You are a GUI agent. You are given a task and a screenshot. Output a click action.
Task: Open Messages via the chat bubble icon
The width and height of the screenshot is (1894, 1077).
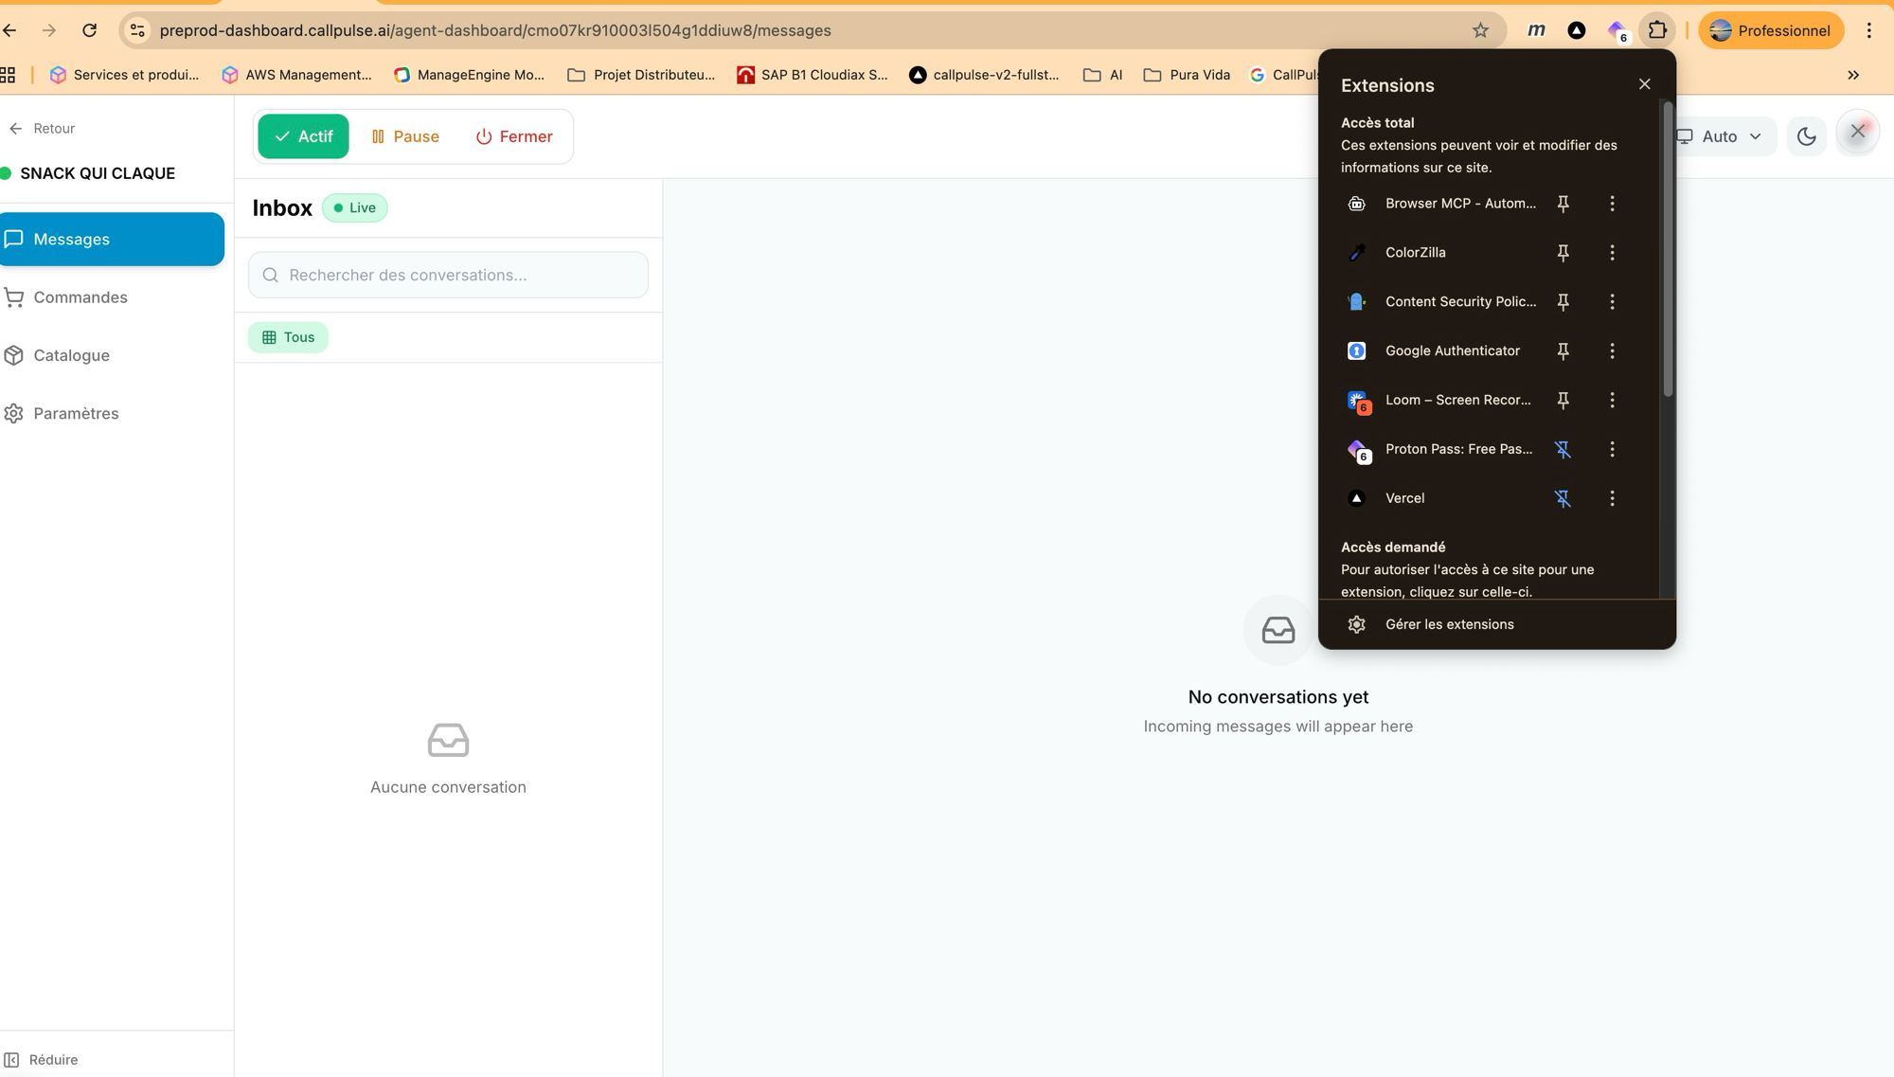click(13, 239)
